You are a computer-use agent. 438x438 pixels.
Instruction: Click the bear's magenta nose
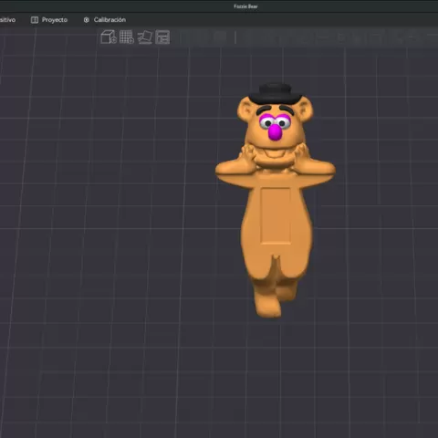click(276, 132)
